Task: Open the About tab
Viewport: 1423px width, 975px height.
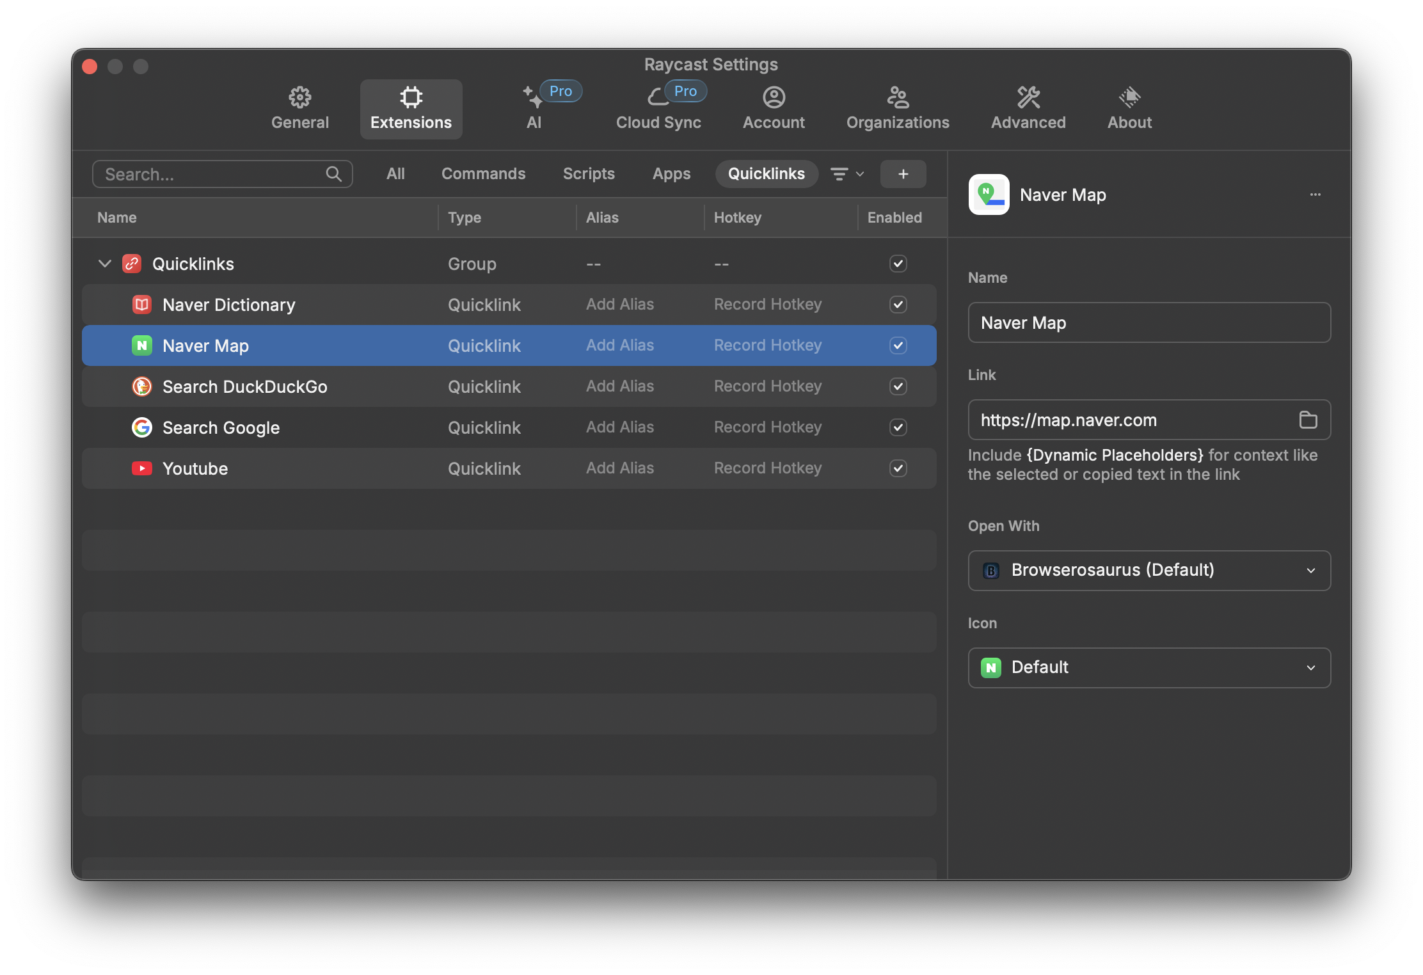Action: click(1129, 109)
